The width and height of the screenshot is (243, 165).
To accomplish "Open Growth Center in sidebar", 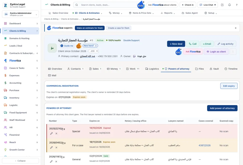I will pos(21,150).
